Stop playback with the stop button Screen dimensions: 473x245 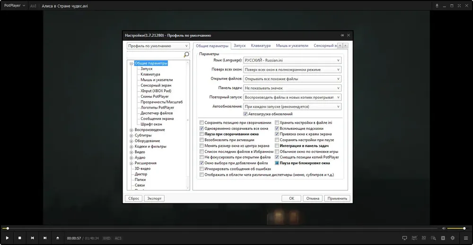coord(19,238)
